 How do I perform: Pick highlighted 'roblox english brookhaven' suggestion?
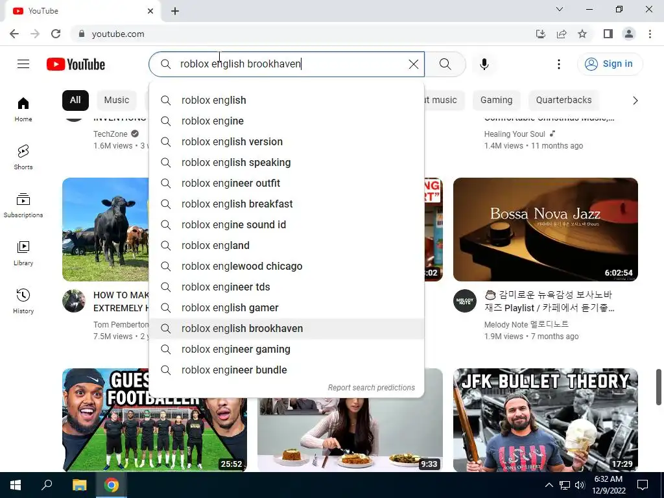(x=287, y=329)
